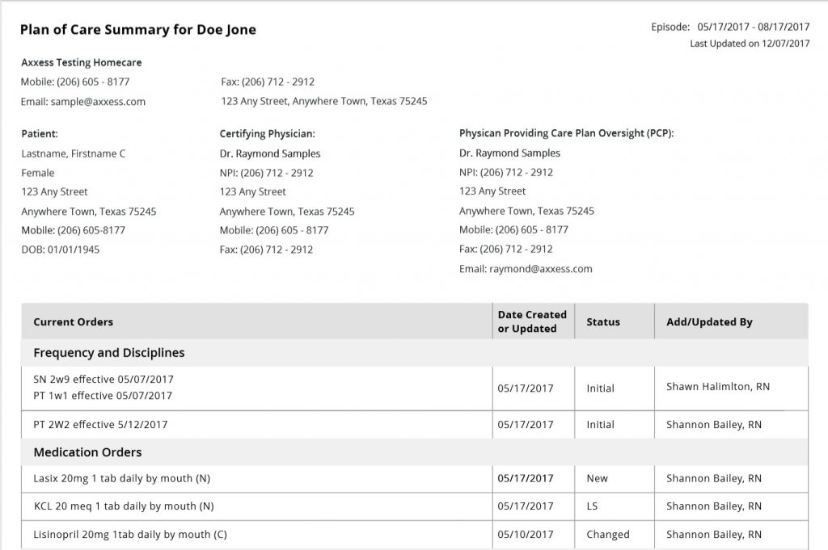The image size is (828, 550).
Task: Click the Status column header
Action: [603, 322]
